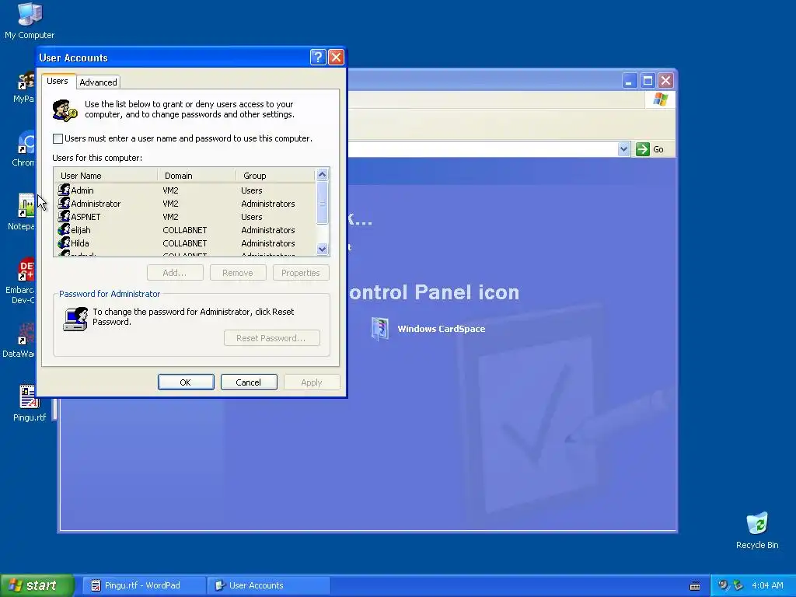
Task: Click the keyboard icon in taskbar
Action: [695, 586]
